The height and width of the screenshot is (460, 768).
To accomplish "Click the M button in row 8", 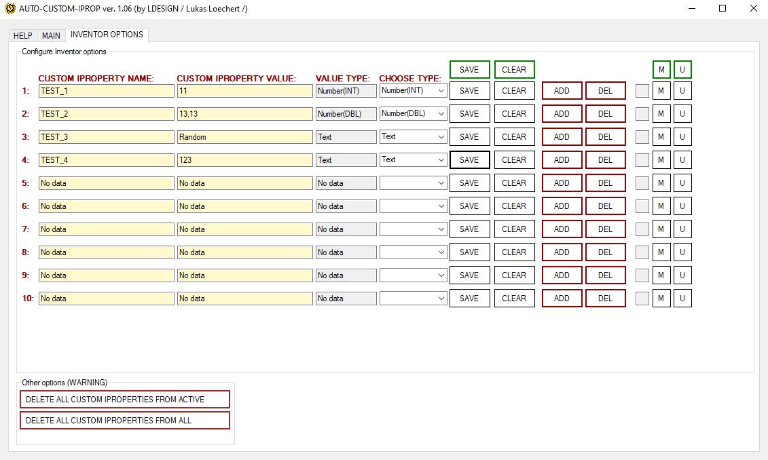I will tap(661, 252).
